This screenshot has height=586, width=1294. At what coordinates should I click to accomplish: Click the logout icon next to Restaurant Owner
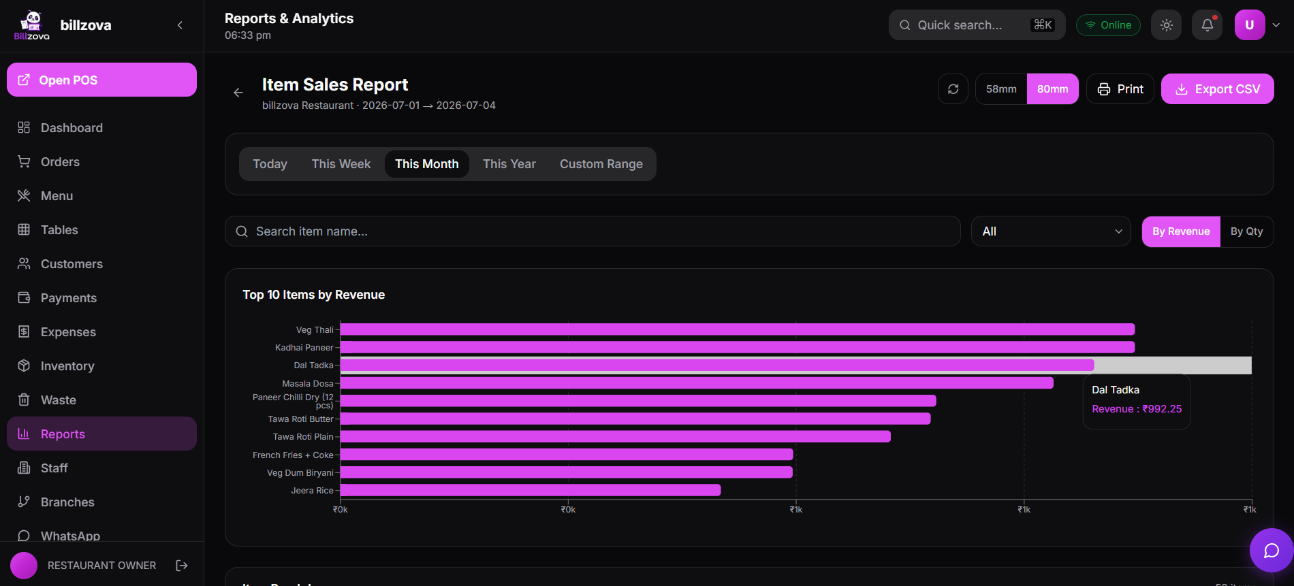182,566
